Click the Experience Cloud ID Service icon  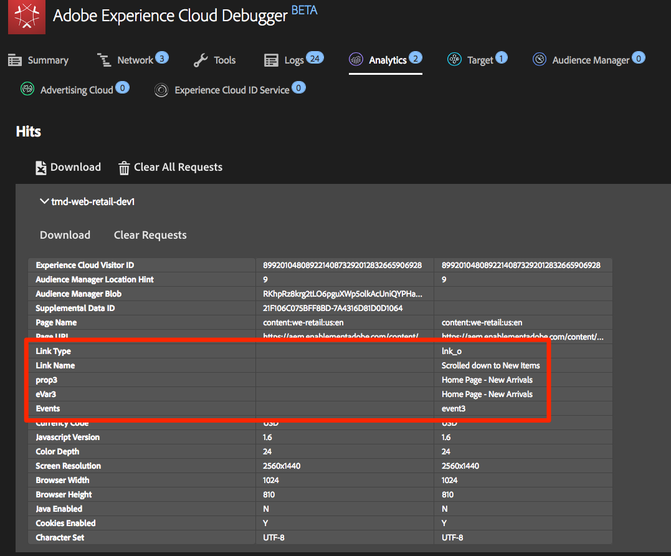click(x=161, y=90)
